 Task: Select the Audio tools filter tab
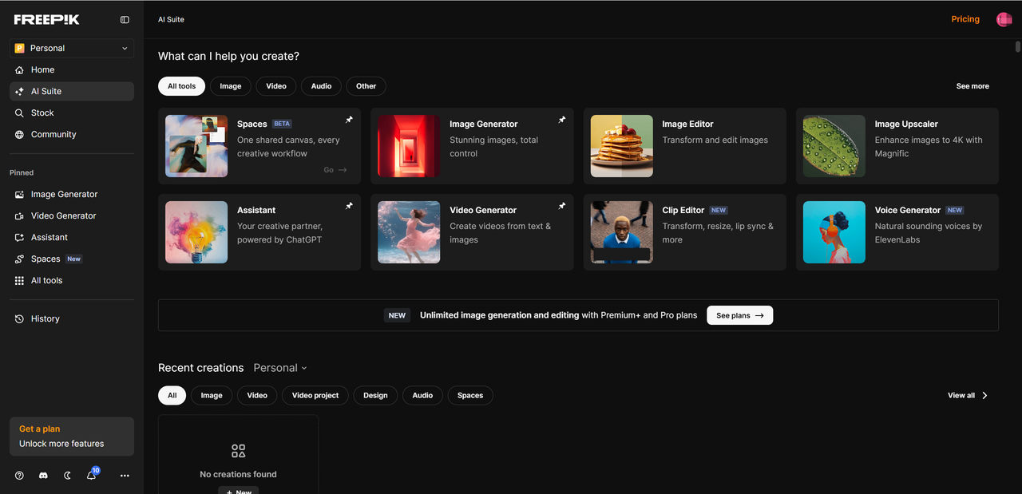[321, 86]
